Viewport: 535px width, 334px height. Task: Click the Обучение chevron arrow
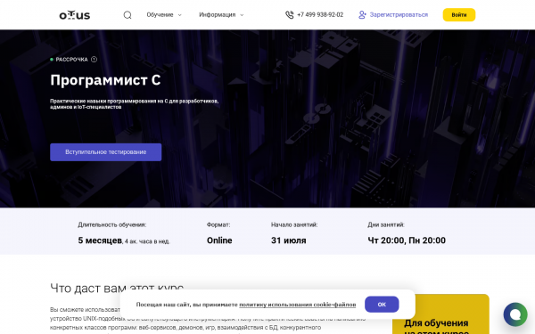coord(180,15)
